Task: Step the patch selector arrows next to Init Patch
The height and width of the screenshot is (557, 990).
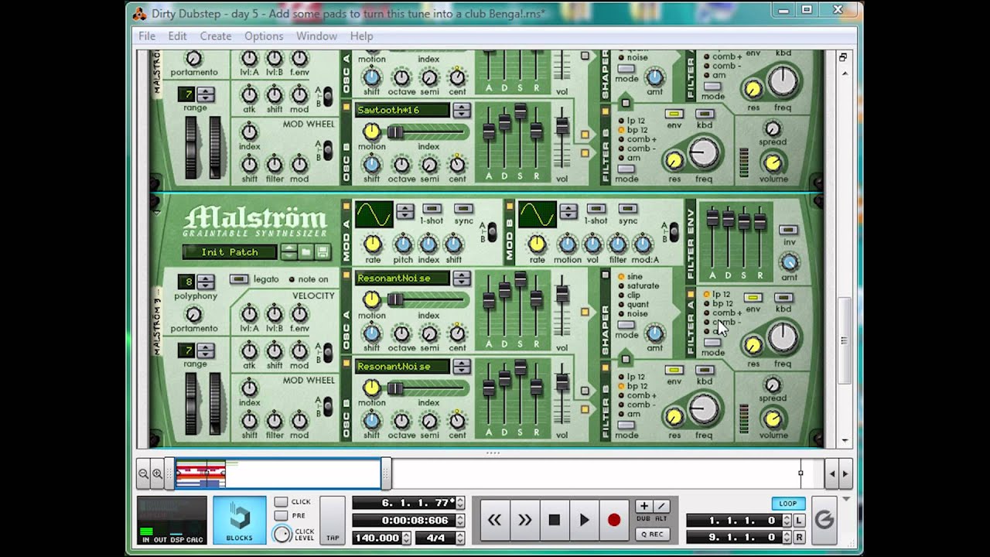Action: pos(288,252)
